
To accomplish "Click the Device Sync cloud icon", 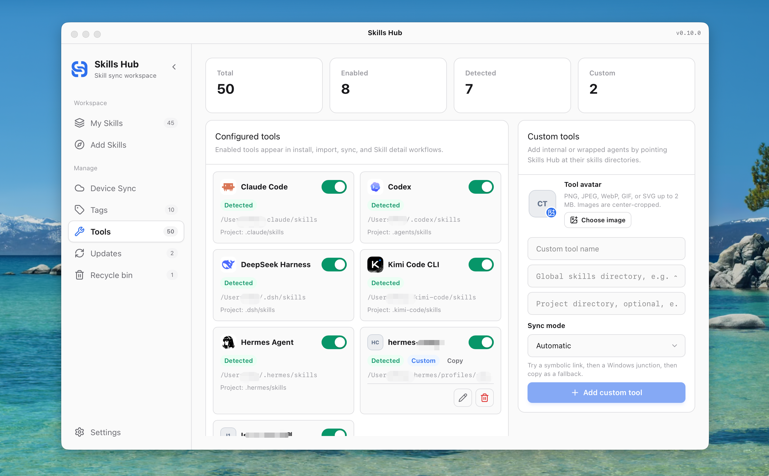I will (x=80, y=188).
